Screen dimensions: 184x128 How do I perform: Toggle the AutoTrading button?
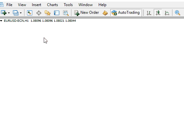[126, 12]
